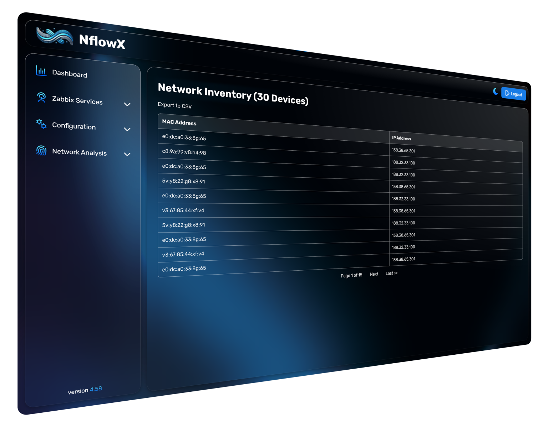Click the MAC Address column header
The width and height of the screenshot is (548, 427).
click(x=179, y=123)
